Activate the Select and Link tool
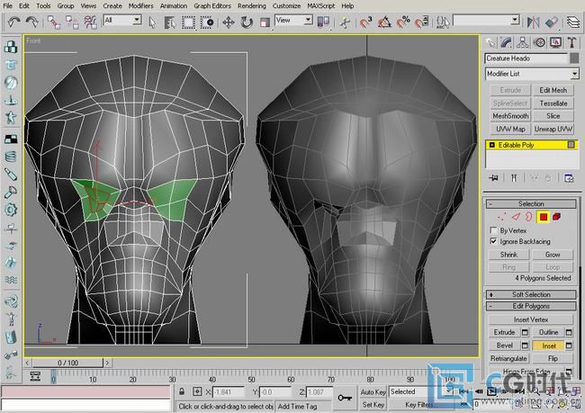 (54, 22)
